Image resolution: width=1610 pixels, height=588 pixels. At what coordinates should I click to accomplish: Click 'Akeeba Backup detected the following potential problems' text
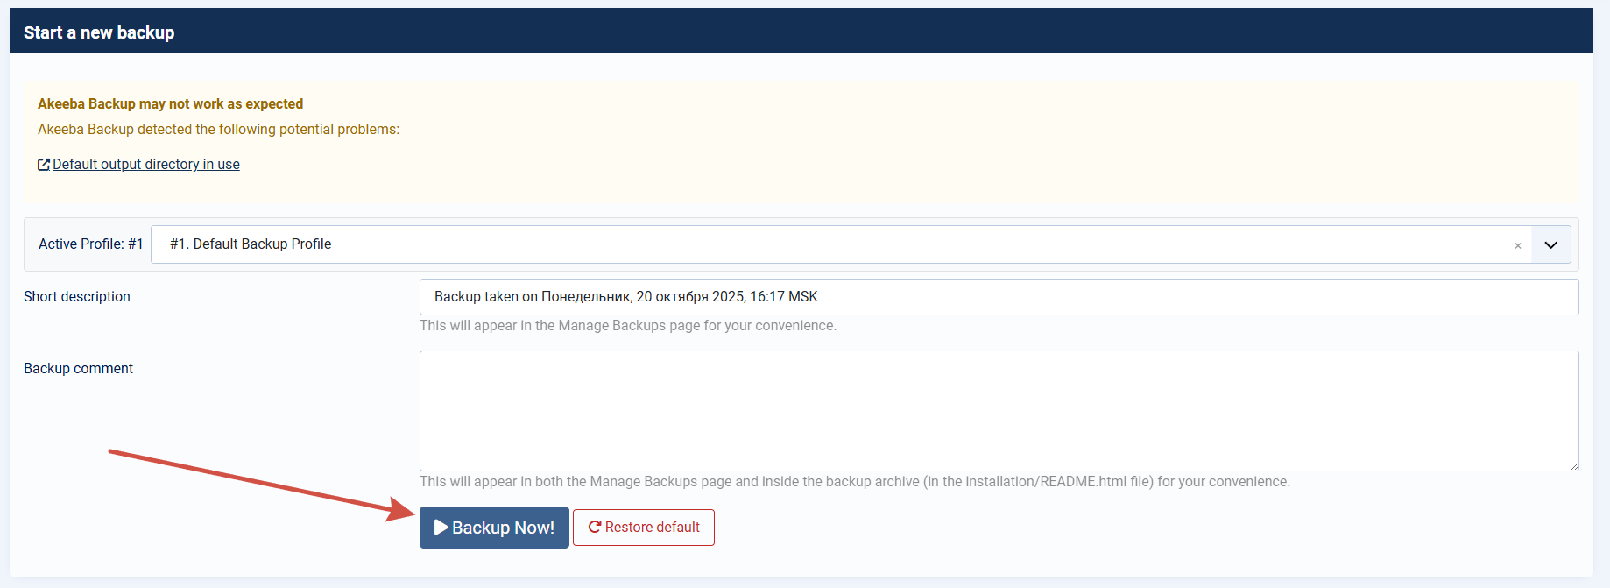[218, 130]
